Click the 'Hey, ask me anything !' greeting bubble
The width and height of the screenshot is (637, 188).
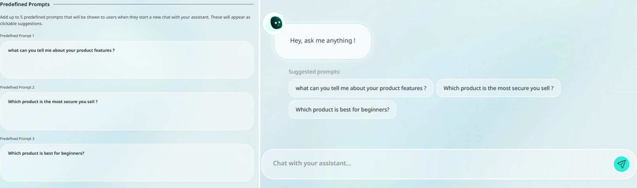322,41
